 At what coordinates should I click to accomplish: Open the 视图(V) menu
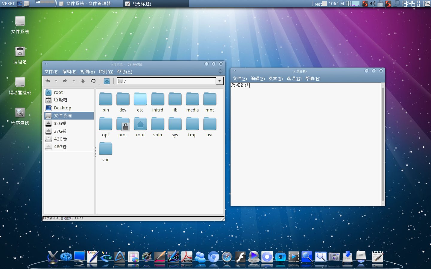click(87, 72)
